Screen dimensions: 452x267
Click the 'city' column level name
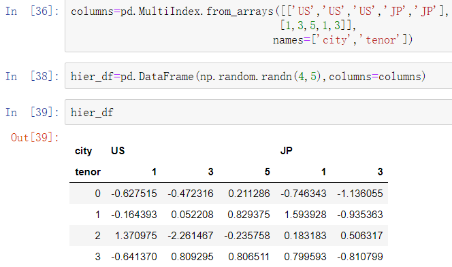pyautogui.click(x=83, y=151)
